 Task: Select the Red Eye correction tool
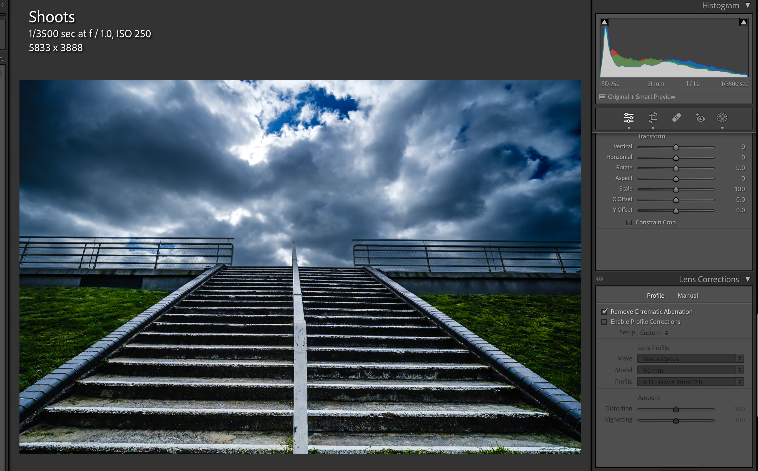tap(700, 118)
